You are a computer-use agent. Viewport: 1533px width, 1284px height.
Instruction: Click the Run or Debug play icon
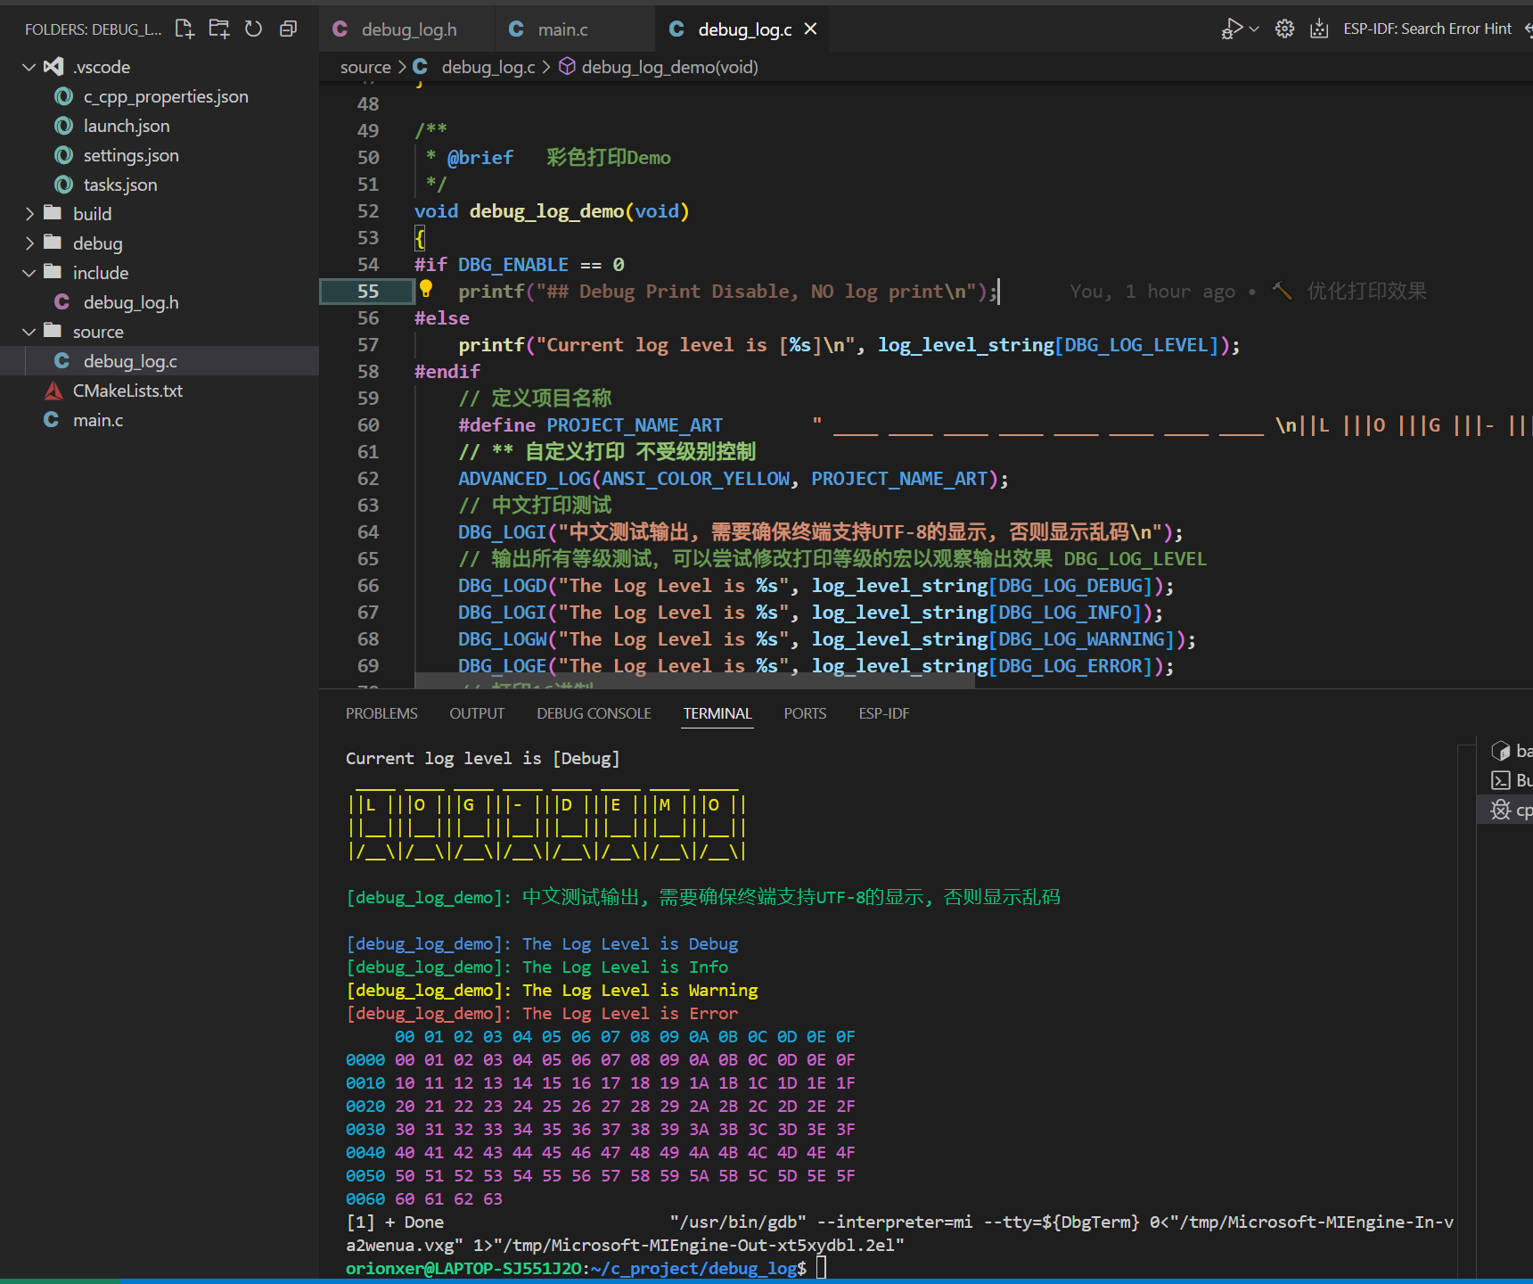click(x=1232, y=29)
